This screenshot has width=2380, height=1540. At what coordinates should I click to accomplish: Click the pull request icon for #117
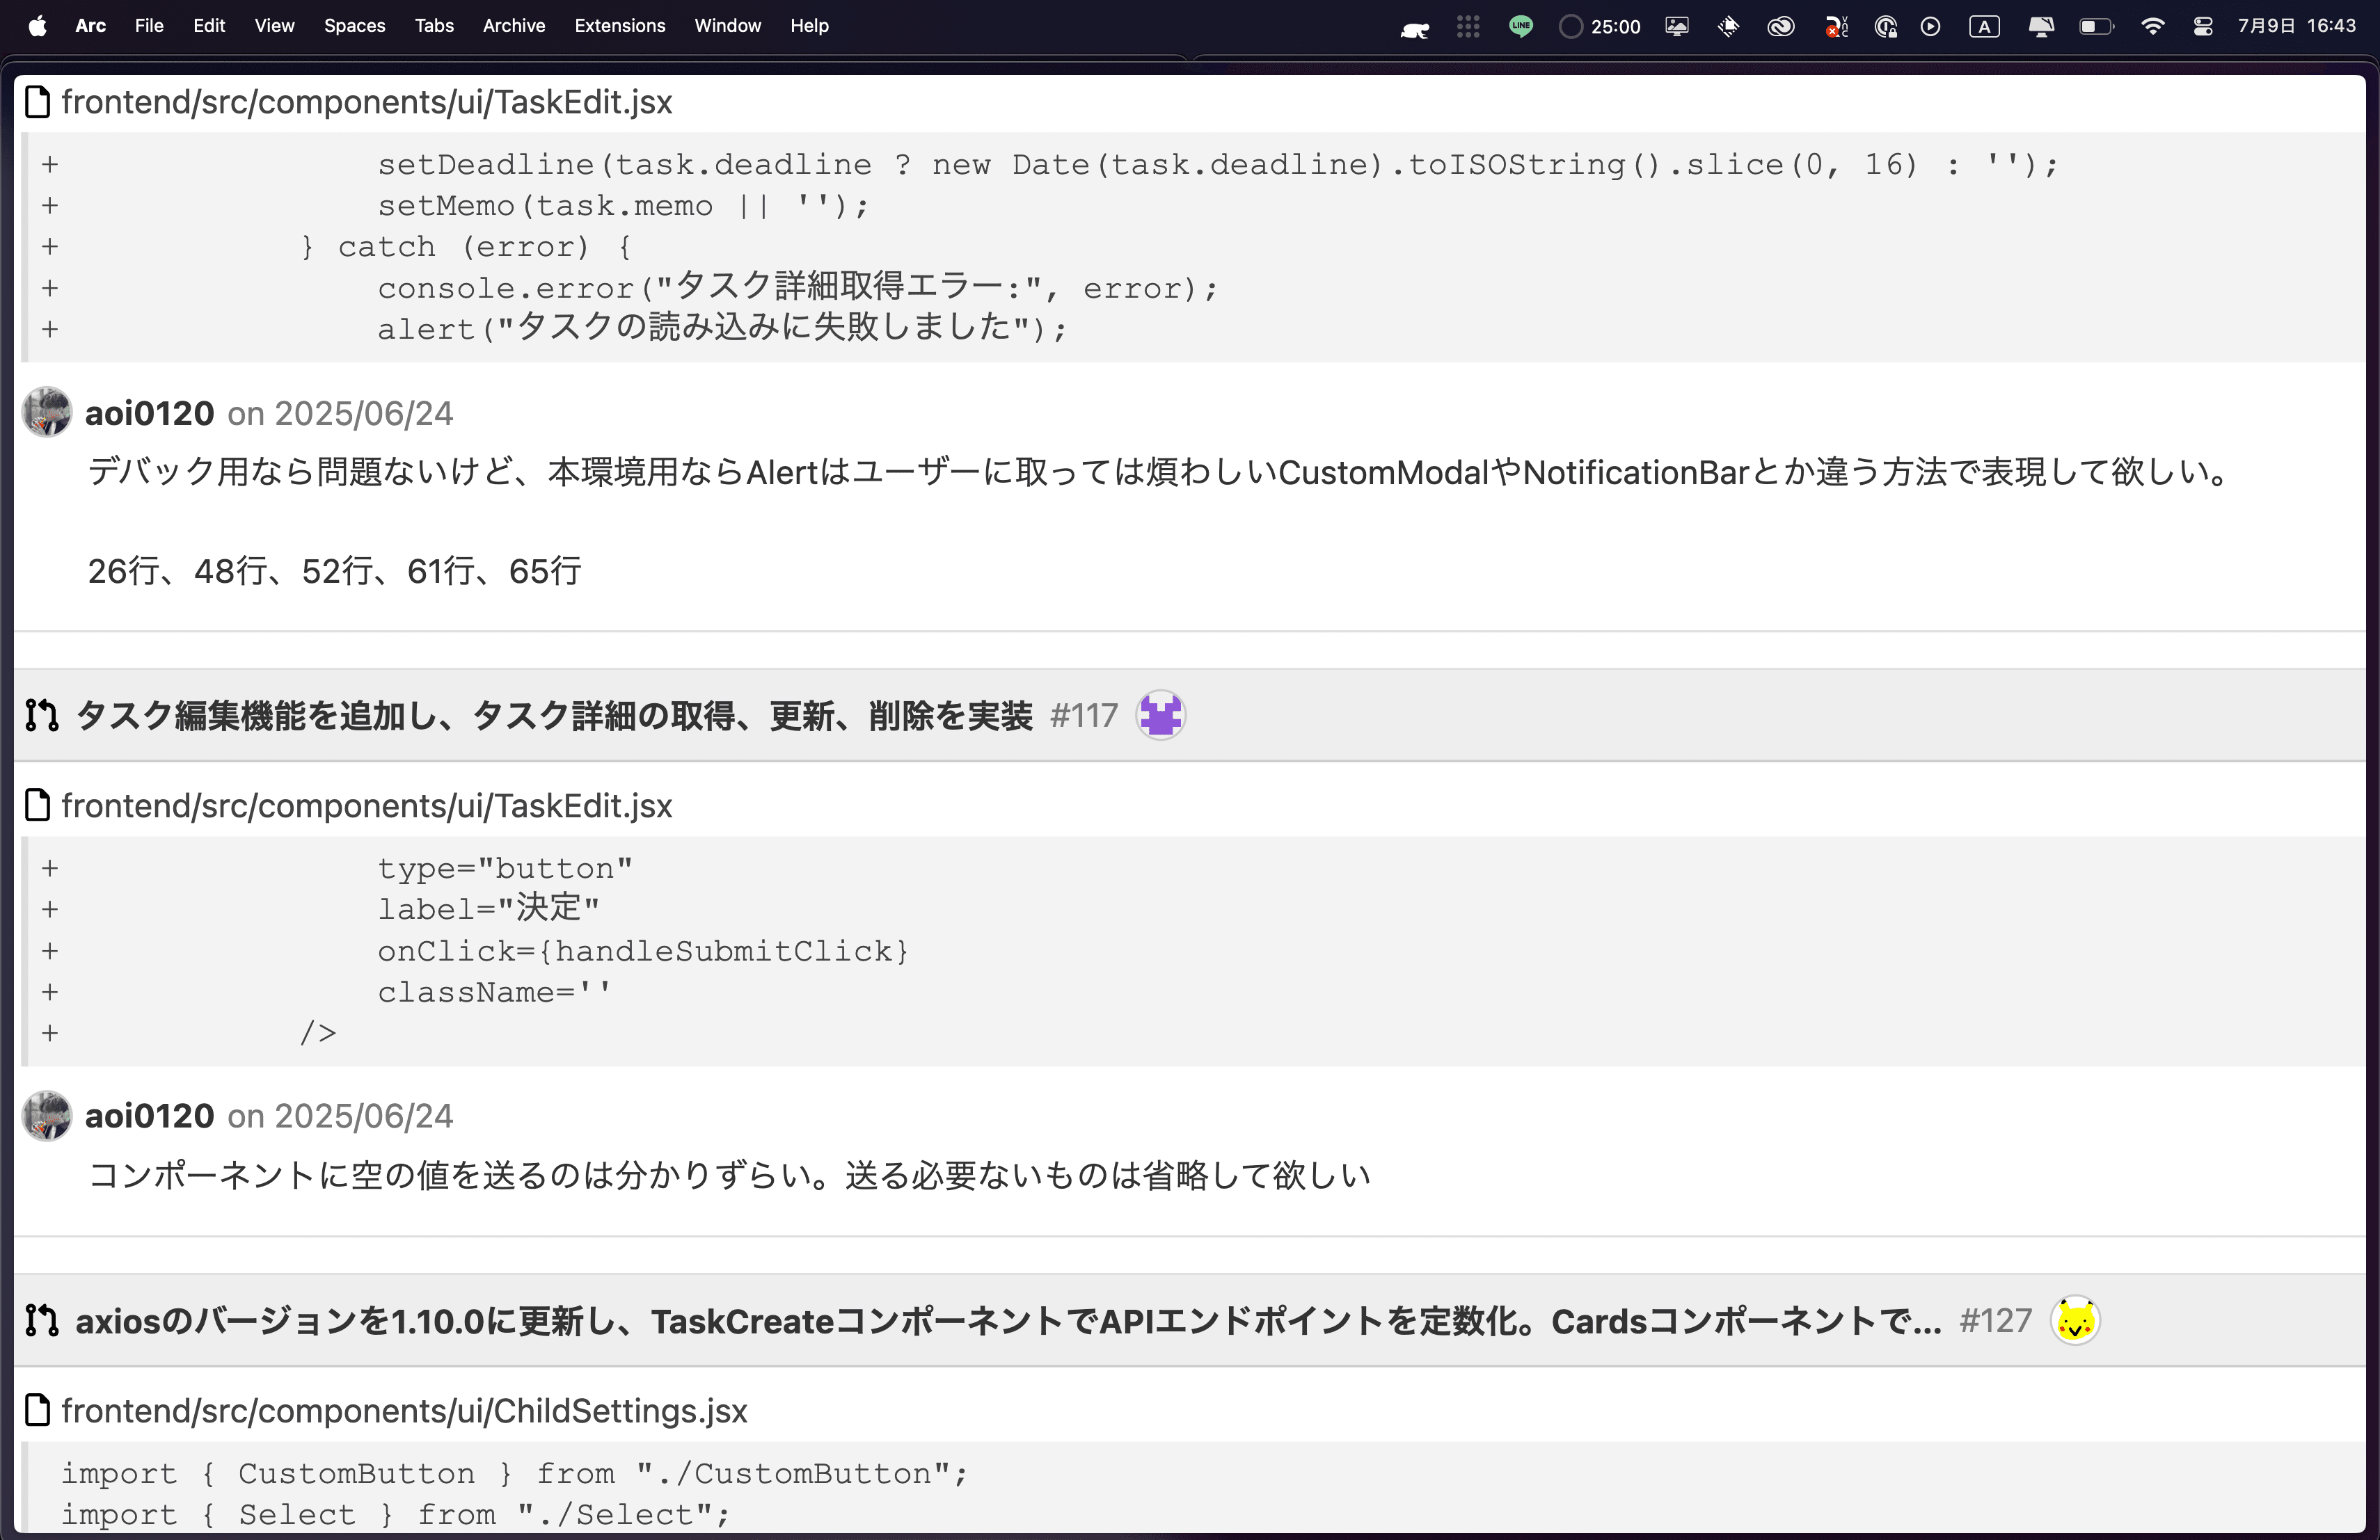[42, 716]
